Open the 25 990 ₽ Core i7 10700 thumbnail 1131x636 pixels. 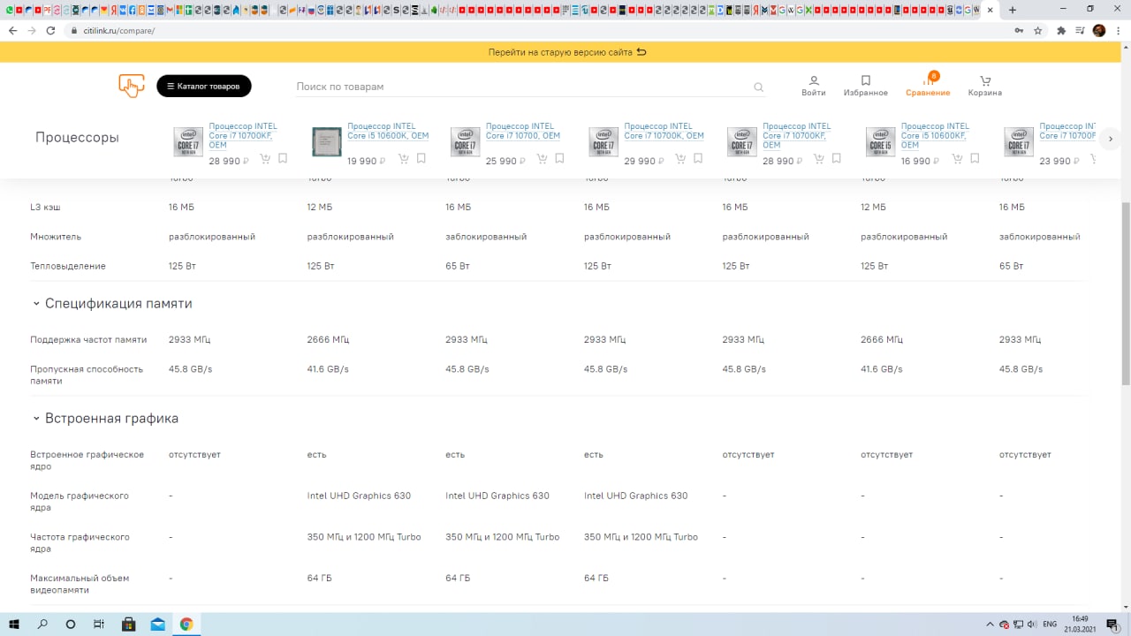(465, 142)
